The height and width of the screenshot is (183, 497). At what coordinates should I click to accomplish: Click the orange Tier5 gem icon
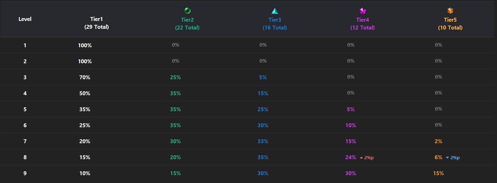(450, 11)
